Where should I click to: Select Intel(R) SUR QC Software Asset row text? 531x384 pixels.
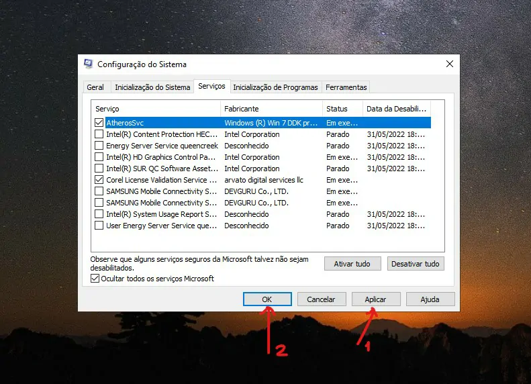tap(162, 169)
